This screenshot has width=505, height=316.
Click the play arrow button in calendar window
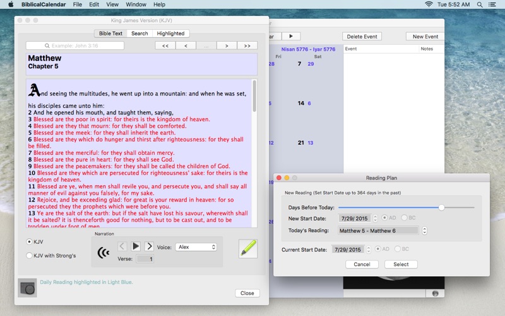coord(291,36)
